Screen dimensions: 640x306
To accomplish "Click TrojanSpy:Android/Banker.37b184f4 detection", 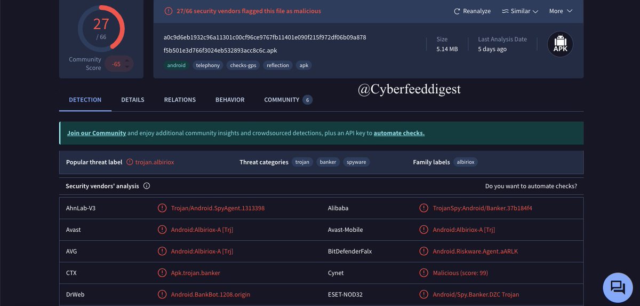I will 483,208.
